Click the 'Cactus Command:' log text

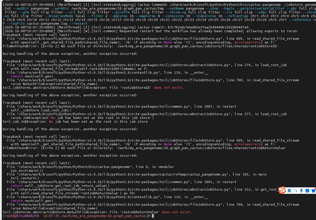(x=153, y=5)
